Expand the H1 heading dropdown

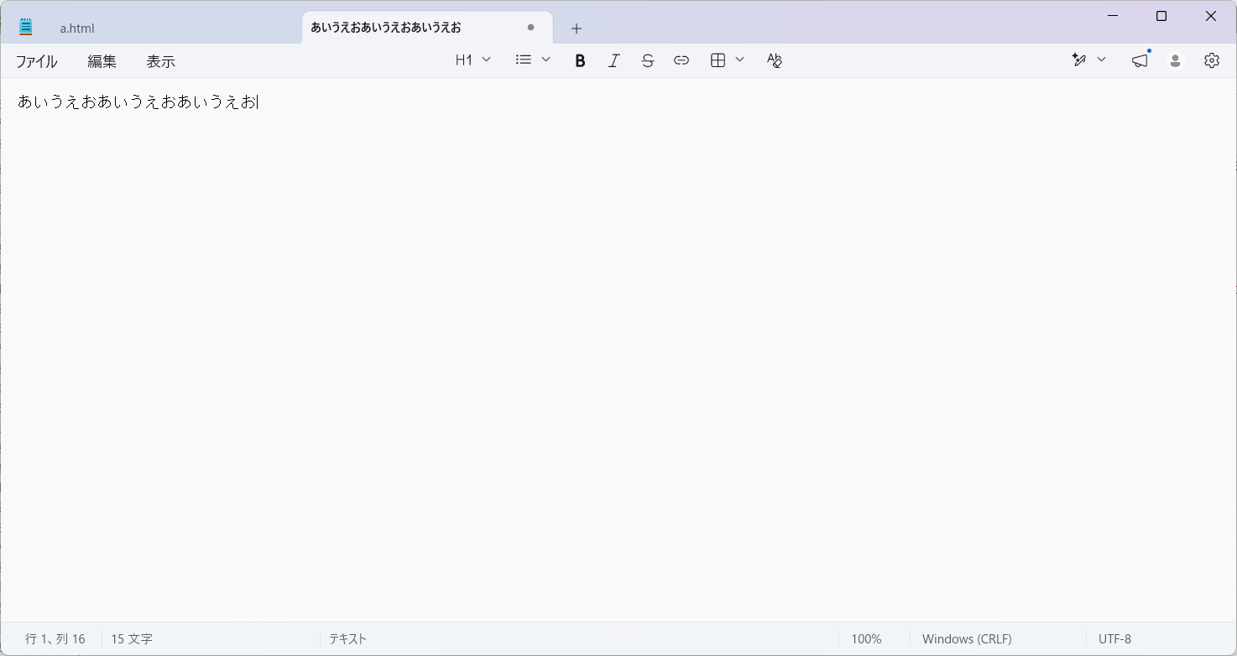tap(473, 60)
